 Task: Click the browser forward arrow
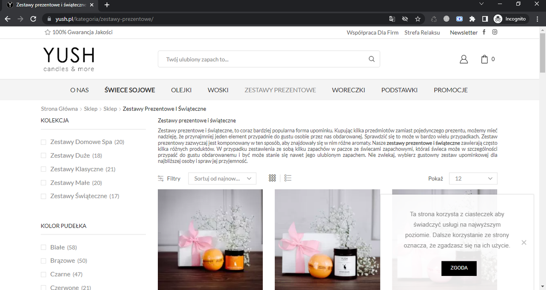20,19
